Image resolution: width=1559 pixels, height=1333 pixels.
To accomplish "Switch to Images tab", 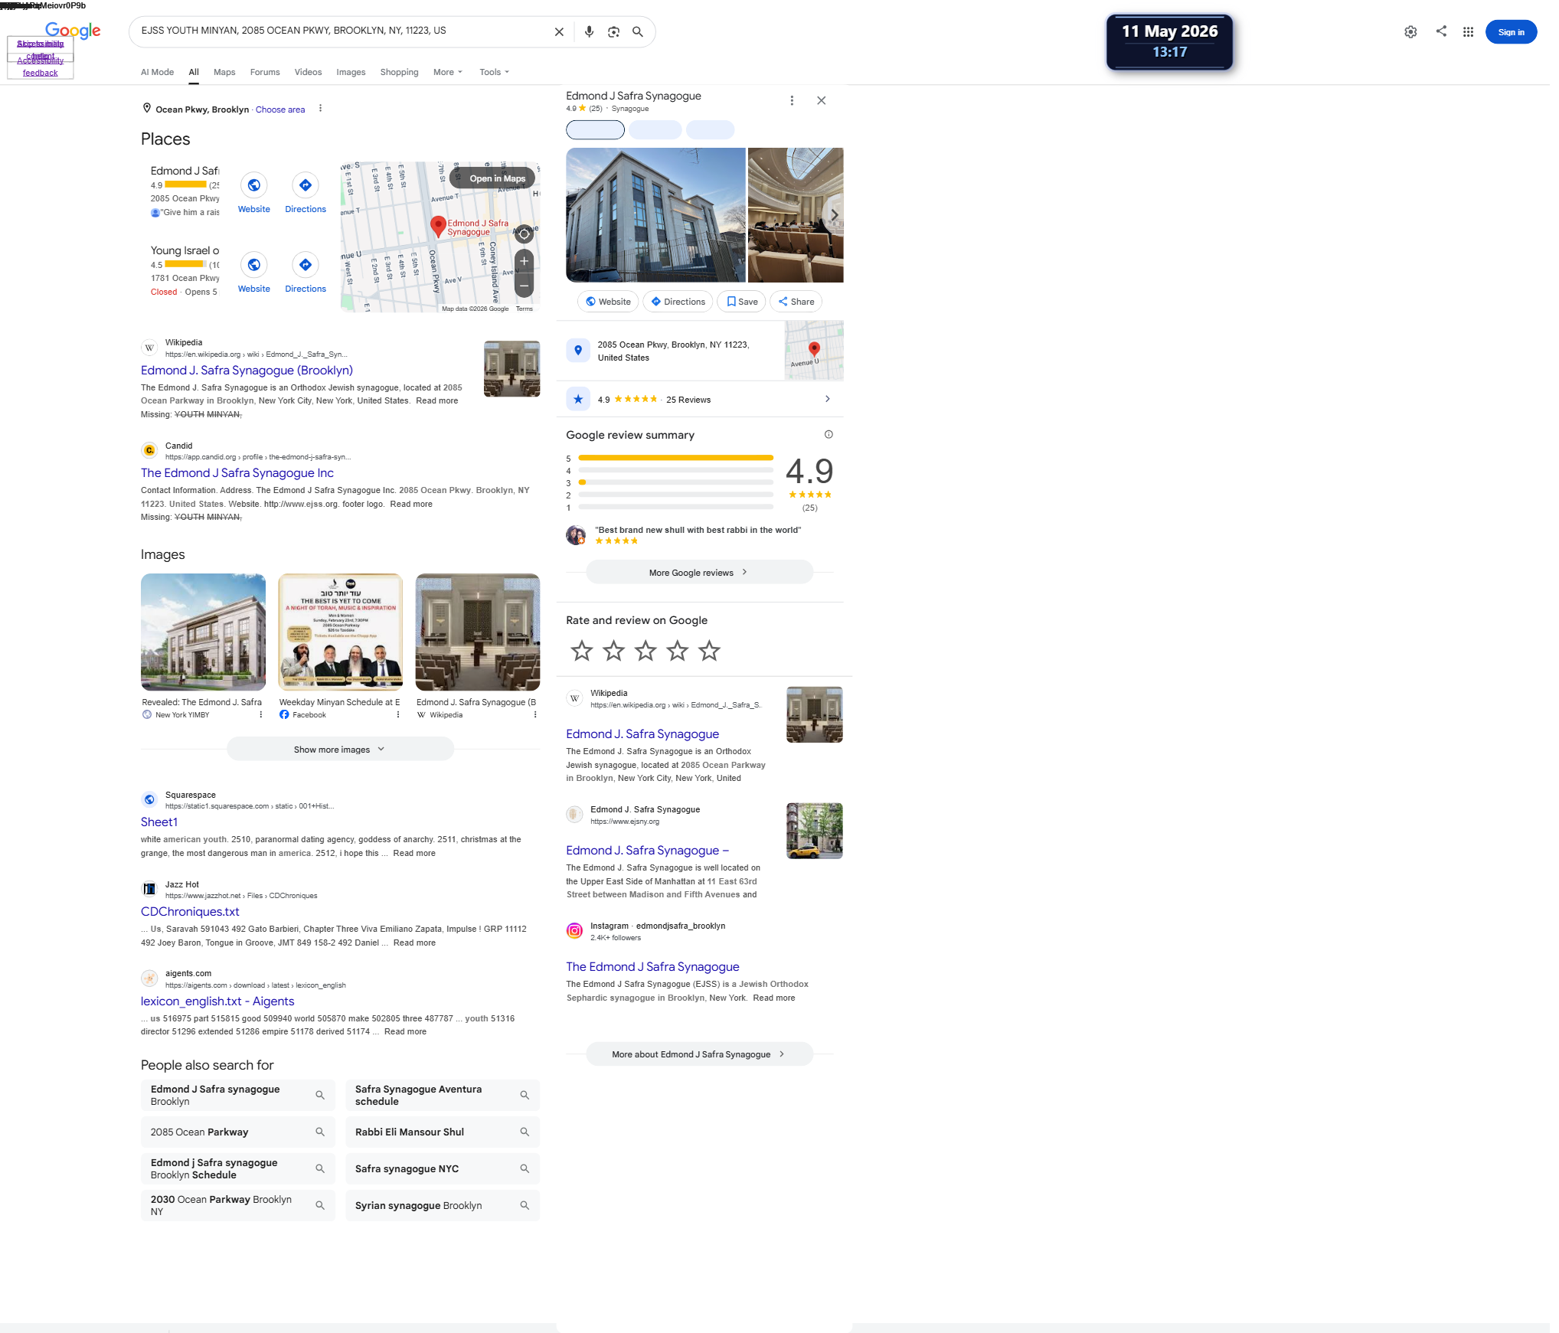I will click(351, 72).
